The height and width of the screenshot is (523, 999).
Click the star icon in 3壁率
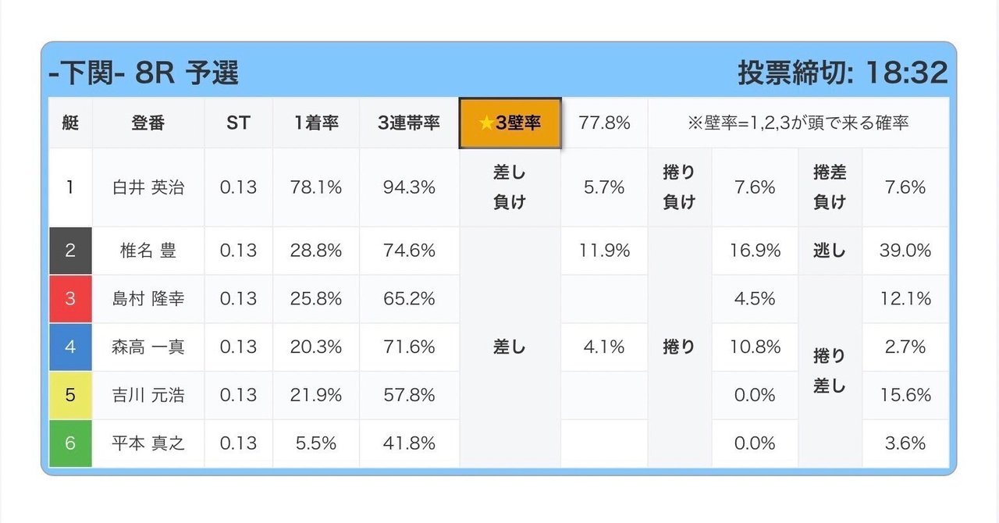point(486,123)
